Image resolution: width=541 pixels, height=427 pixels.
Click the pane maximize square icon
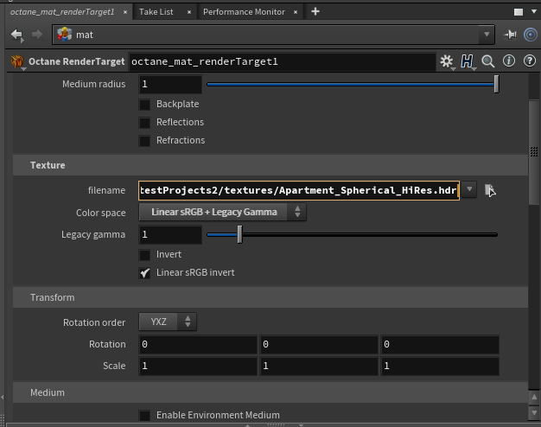tap(519, 12)
